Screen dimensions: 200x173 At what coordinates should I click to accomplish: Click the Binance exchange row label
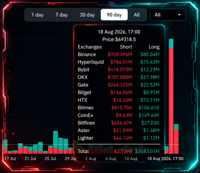coord(87,55)
